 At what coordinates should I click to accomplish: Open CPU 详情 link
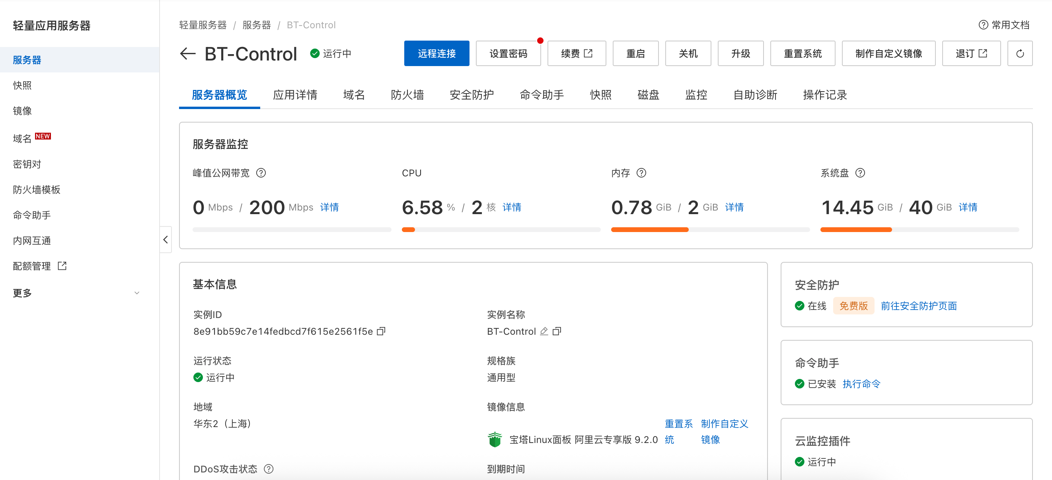click(511, 207)
